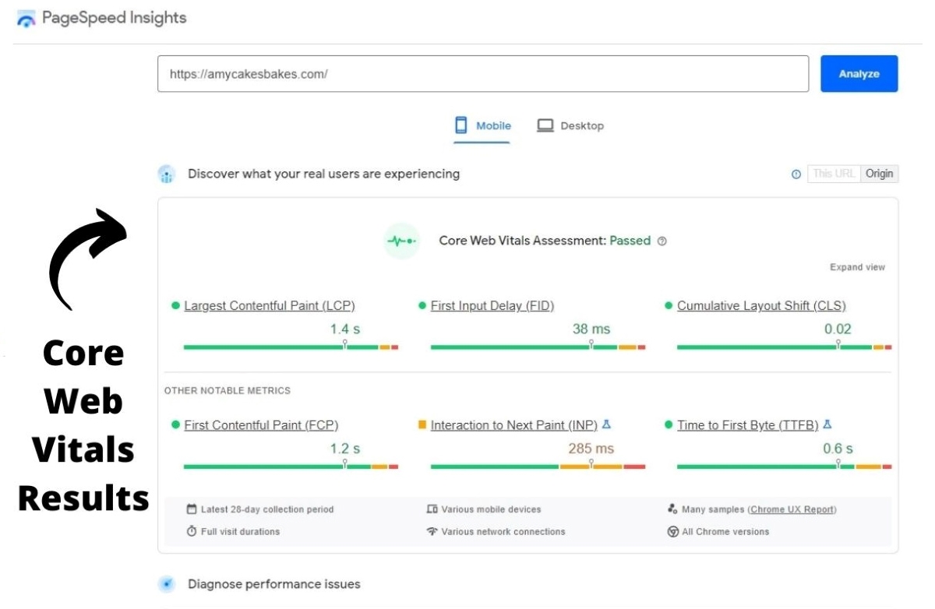
Task: Switch to the Mobile tab
Action: [x=483, y=125]
